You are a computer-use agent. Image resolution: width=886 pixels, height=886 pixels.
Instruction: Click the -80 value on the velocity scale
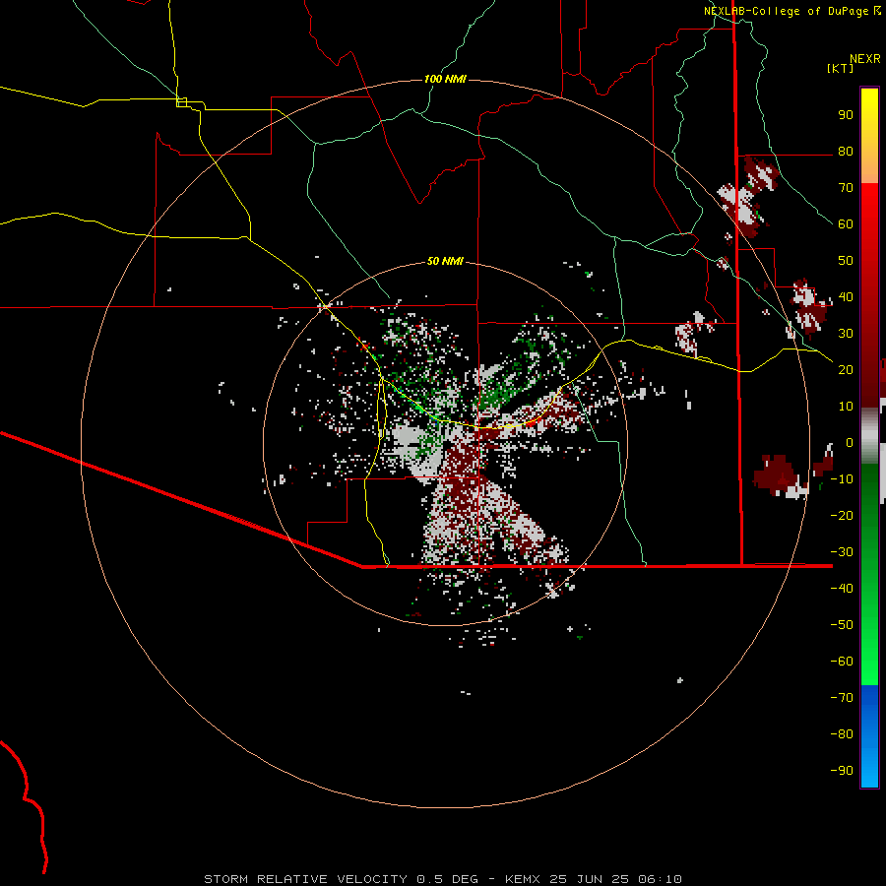tap(842, 734)
